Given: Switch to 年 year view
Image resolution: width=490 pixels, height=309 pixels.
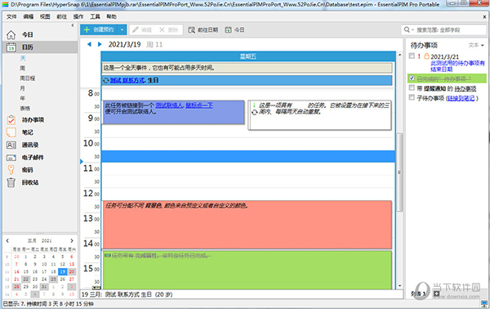Looking at the screenshot, I should pos(23,98).
